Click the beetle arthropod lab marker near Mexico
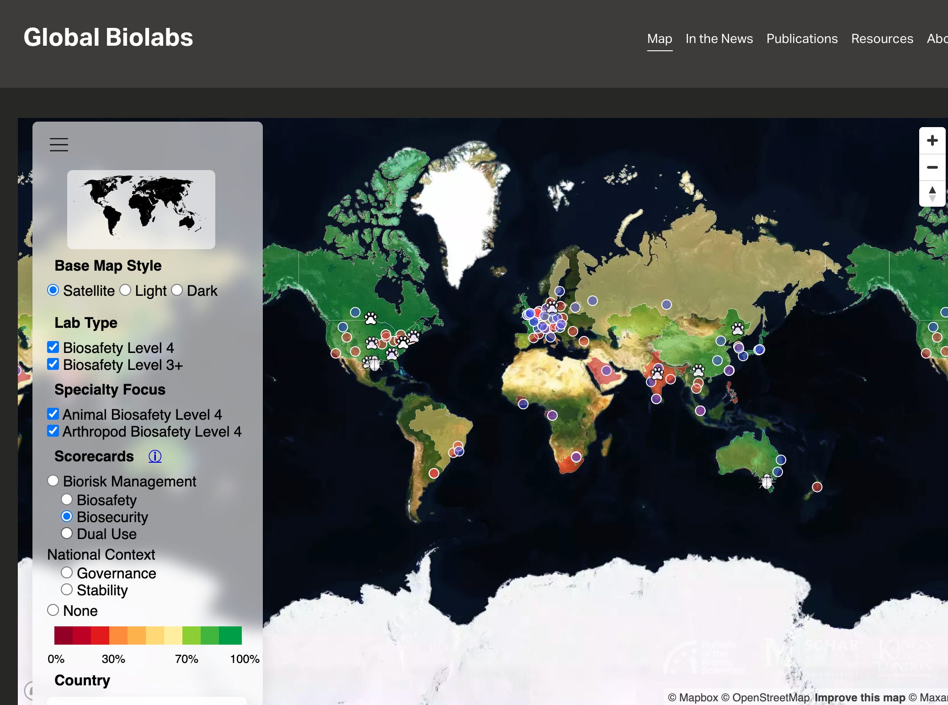948x705 pixels. point(374,364)
